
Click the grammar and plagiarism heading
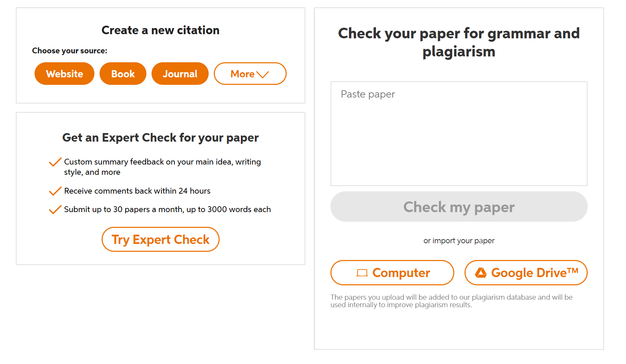(459, 42)
